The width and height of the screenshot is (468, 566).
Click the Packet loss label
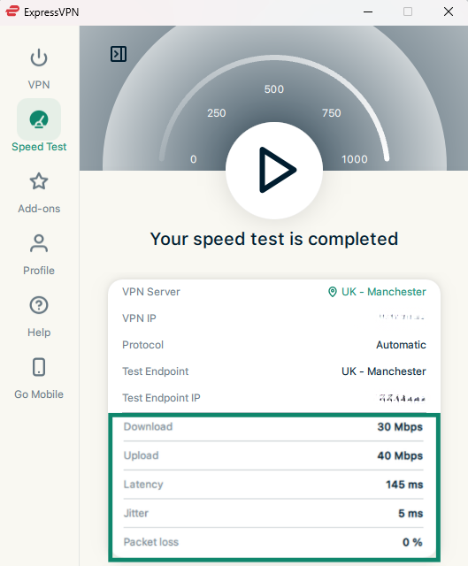(151, 542)
